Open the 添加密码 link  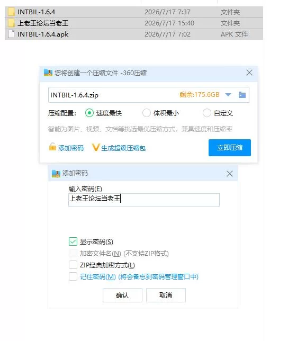tap(71, 148)
